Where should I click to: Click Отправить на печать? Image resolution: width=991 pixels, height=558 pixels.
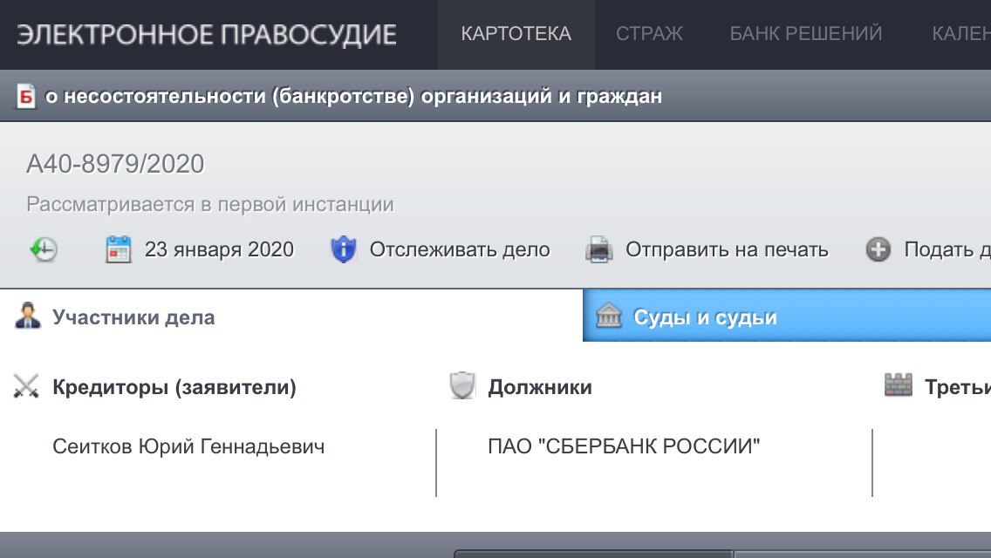727,250
